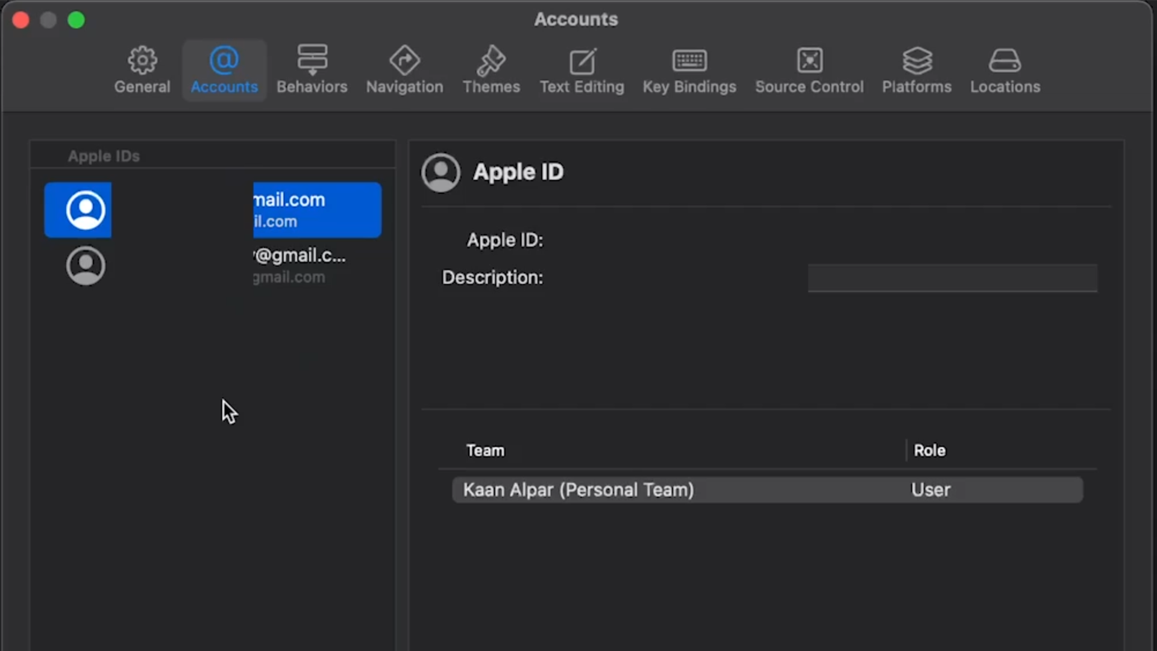Click the selected account avatar icon
The height and width of the screenshot is (651, 1157).
(x=86, y=210)
